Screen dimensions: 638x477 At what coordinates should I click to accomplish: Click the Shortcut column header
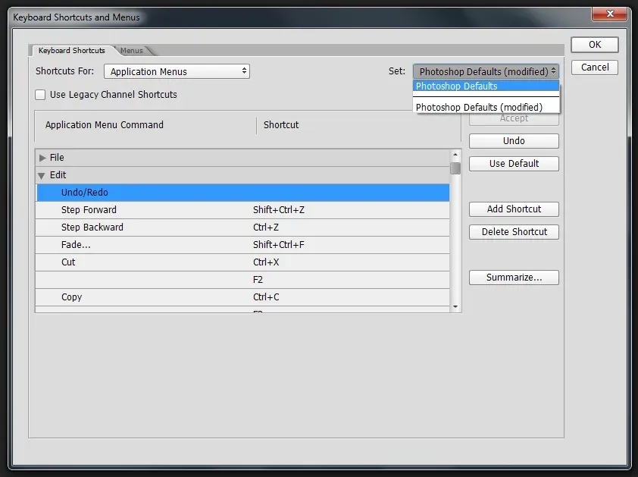coord(281,125)
